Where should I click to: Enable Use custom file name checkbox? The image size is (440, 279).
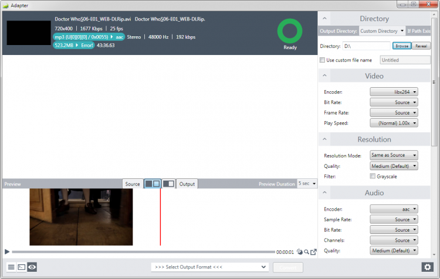pyautogui.click(x=323, y=60)
